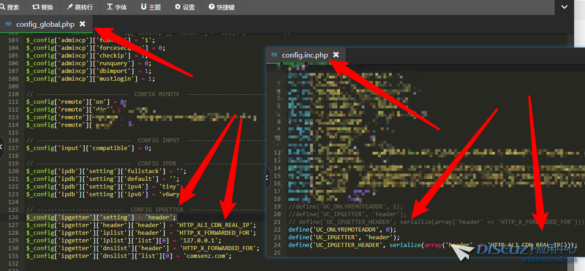Open the 替换 replace tool

click(43, 7)
